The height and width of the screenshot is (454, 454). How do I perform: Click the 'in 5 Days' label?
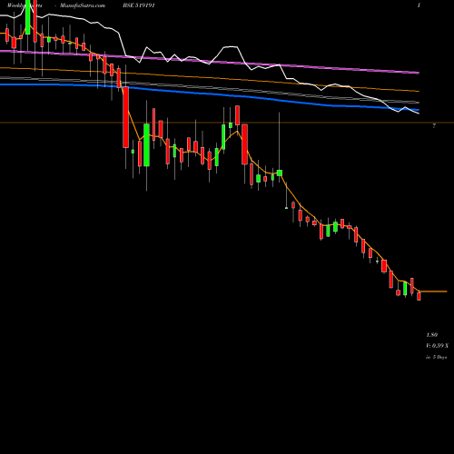click(437, 357)
